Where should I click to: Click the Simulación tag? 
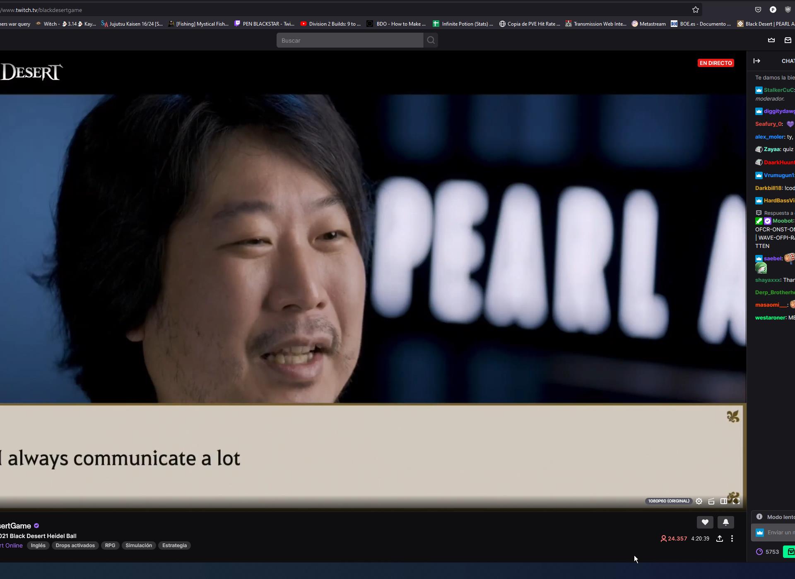[x=139, y=545]
